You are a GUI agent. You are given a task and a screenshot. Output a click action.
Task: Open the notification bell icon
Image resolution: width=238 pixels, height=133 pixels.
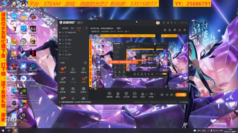click(180, 30)
